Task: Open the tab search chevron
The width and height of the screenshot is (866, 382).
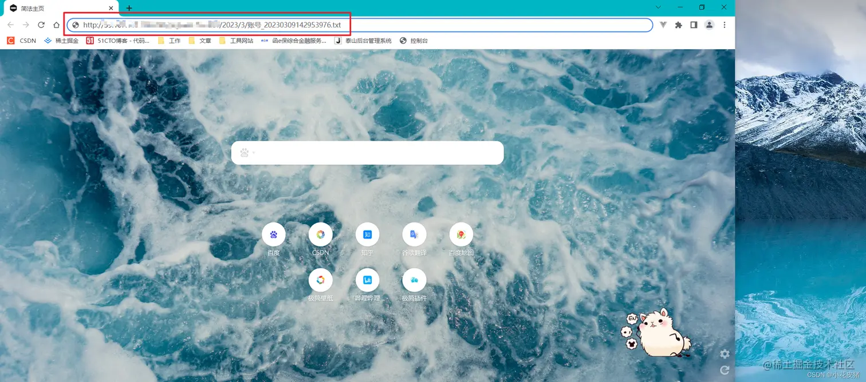Action: [658, 7]
